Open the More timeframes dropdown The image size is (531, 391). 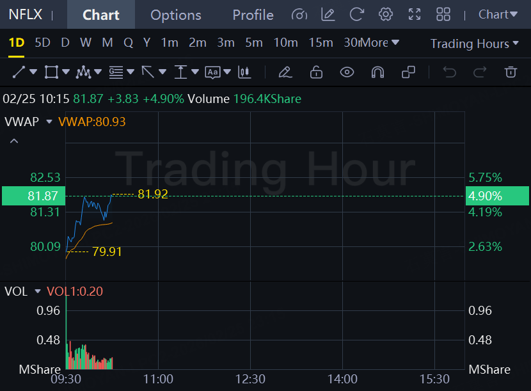click(380, 43)
